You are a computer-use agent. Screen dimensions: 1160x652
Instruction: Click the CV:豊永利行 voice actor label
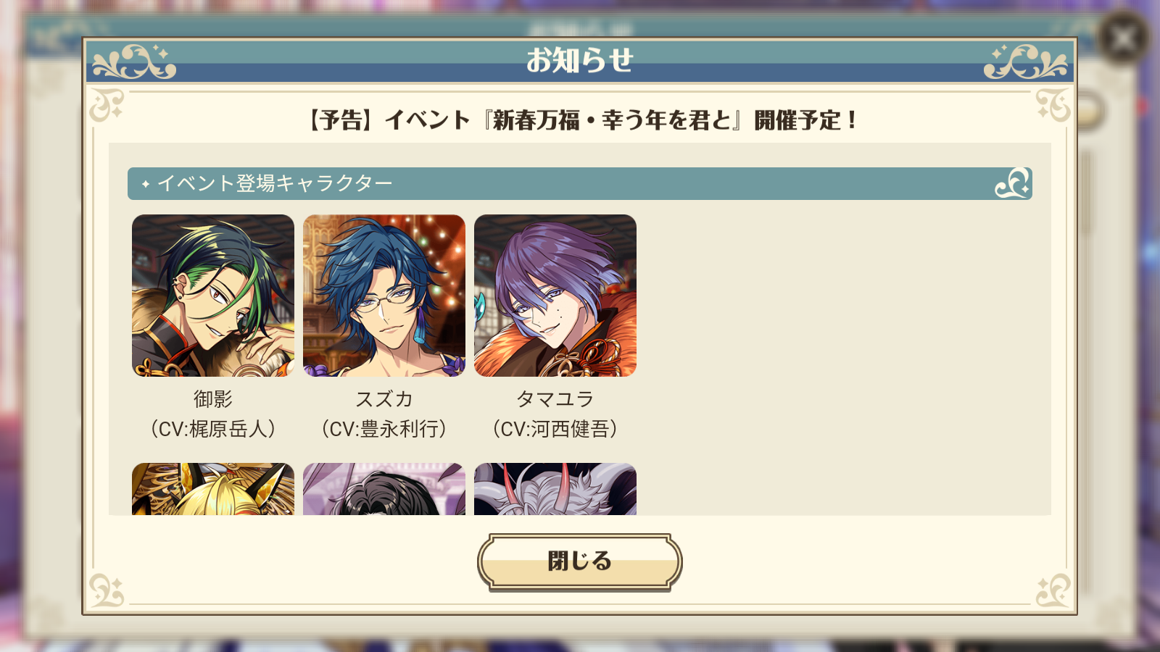click(384, 430)
